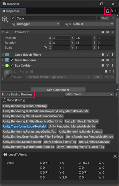The height and width of the screenshot is (186, 119).
Task: Open Mesh Filter presets icon
Action: [x=108, y=55]
